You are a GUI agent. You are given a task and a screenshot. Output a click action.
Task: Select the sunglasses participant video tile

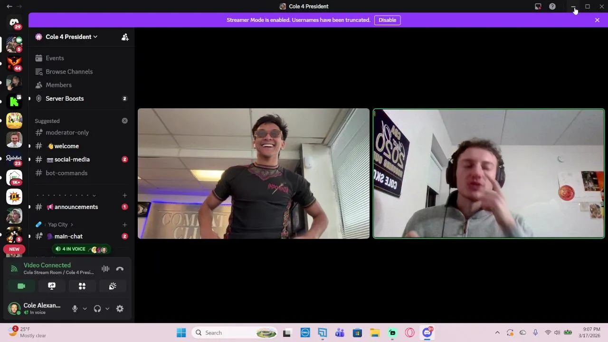pos(254,173)
